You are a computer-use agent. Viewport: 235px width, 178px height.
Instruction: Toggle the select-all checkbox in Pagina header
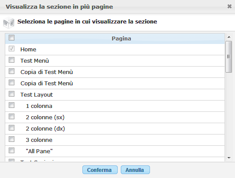[x=11, y=38]
